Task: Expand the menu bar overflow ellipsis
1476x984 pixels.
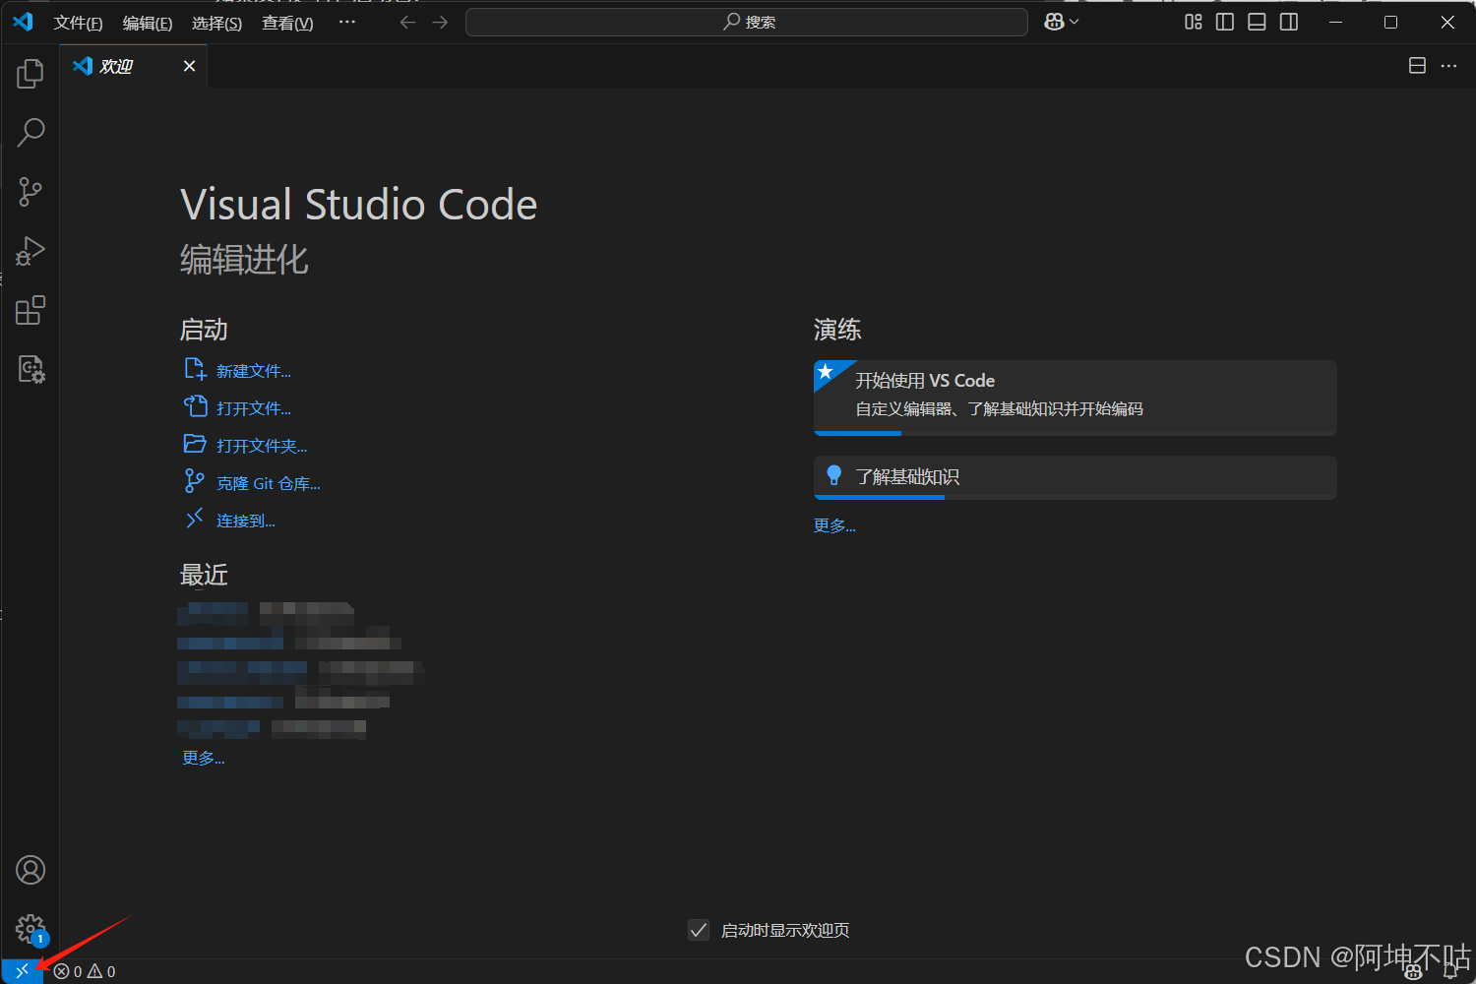Action: (x=347, y=22)
